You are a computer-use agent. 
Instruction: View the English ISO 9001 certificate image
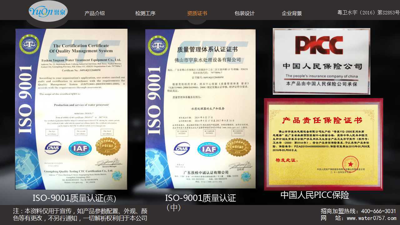click(x=71, y=109)
